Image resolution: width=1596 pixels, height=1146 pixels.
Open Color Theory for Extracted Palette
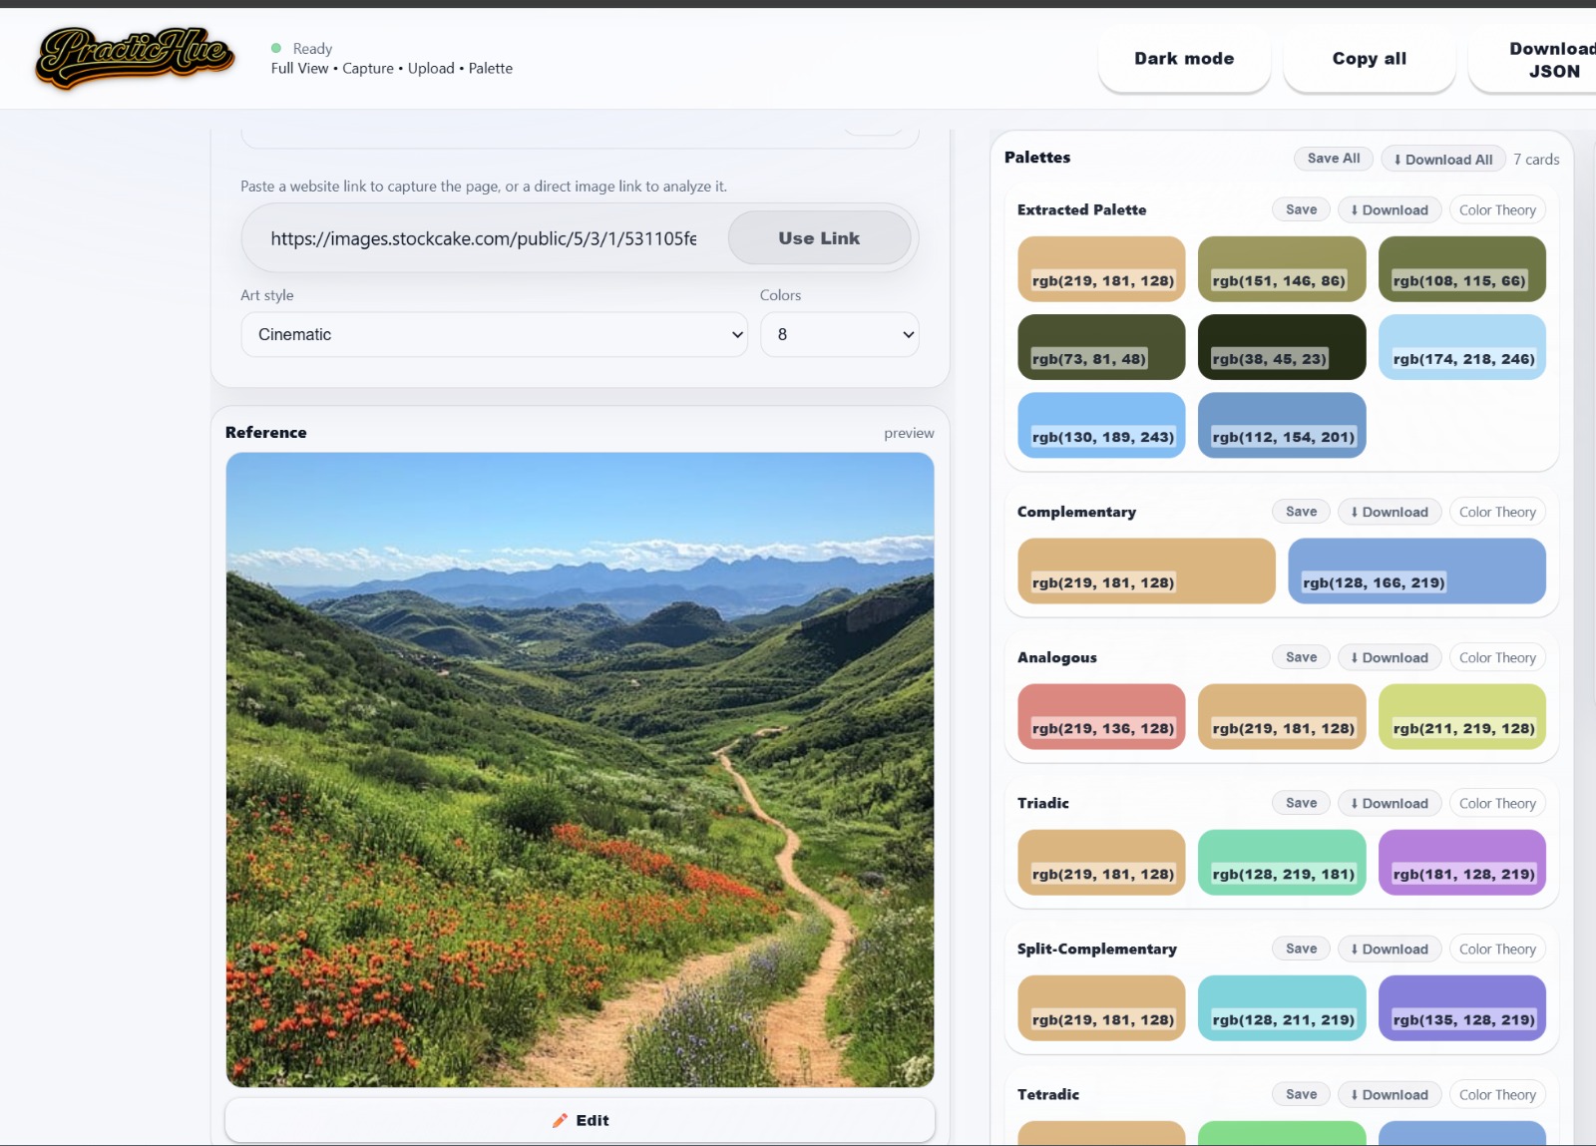[1496, 210]
